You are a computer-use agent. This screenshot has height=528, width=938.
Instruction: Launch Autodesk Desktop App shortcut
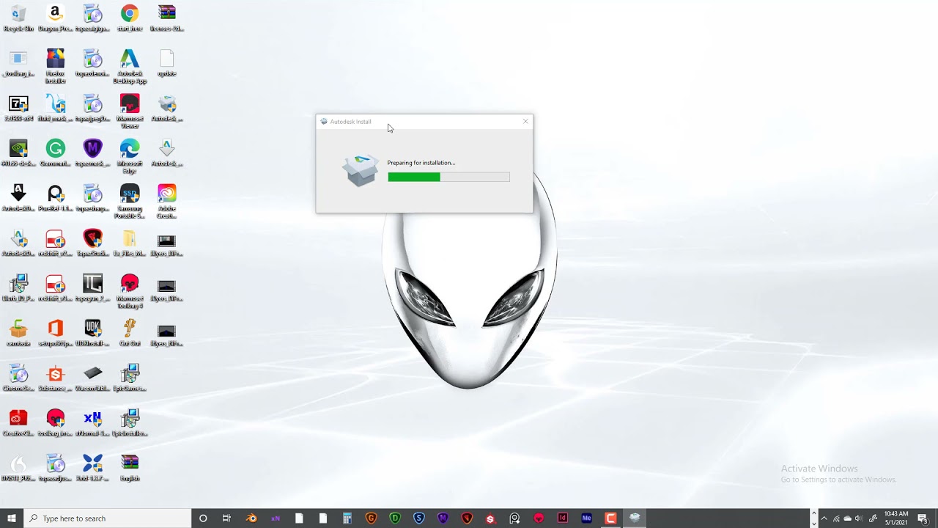coord(130,65)
